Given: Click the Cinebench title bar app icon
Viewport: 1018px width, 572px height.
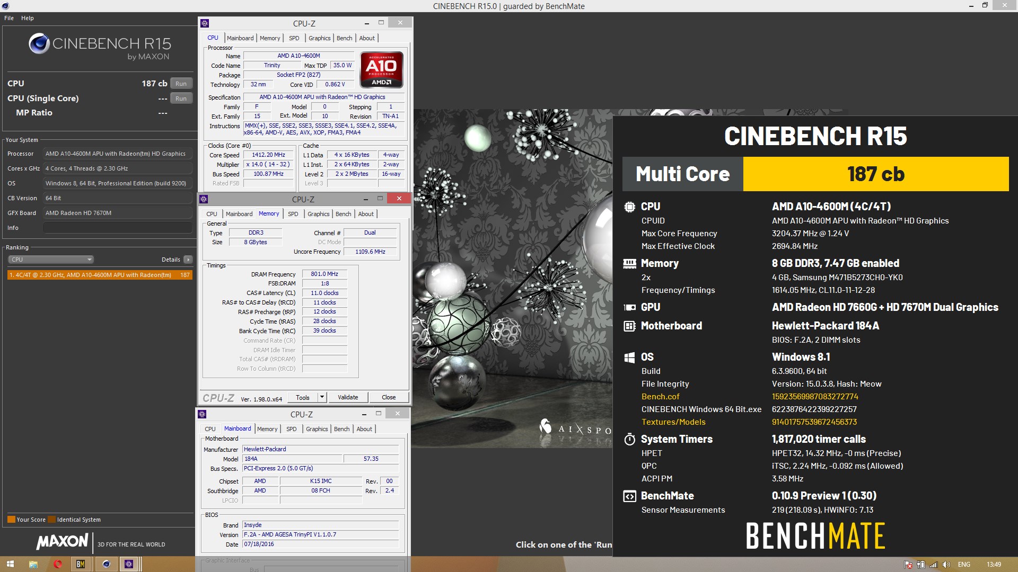Looking at the screenshot, I should point(5,6).
